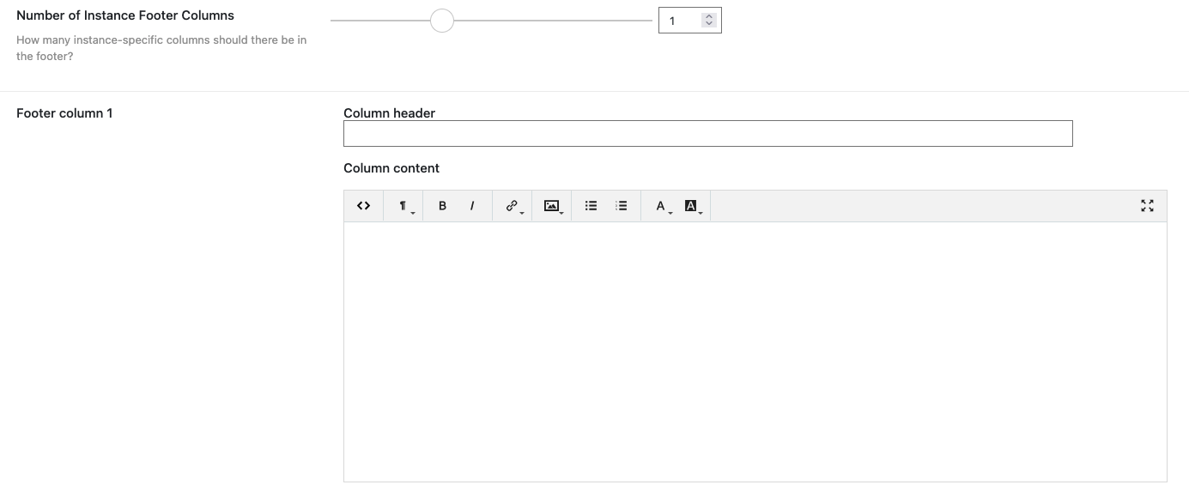Decrement the footer columns number stepper
This screenshot has width=1189, height=503.
(x=709, y=24)
